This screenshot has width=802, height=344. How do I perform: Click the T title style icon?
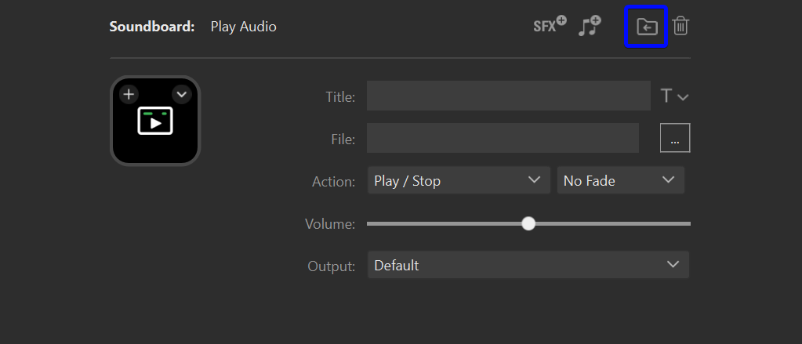(x=666, y=96)
